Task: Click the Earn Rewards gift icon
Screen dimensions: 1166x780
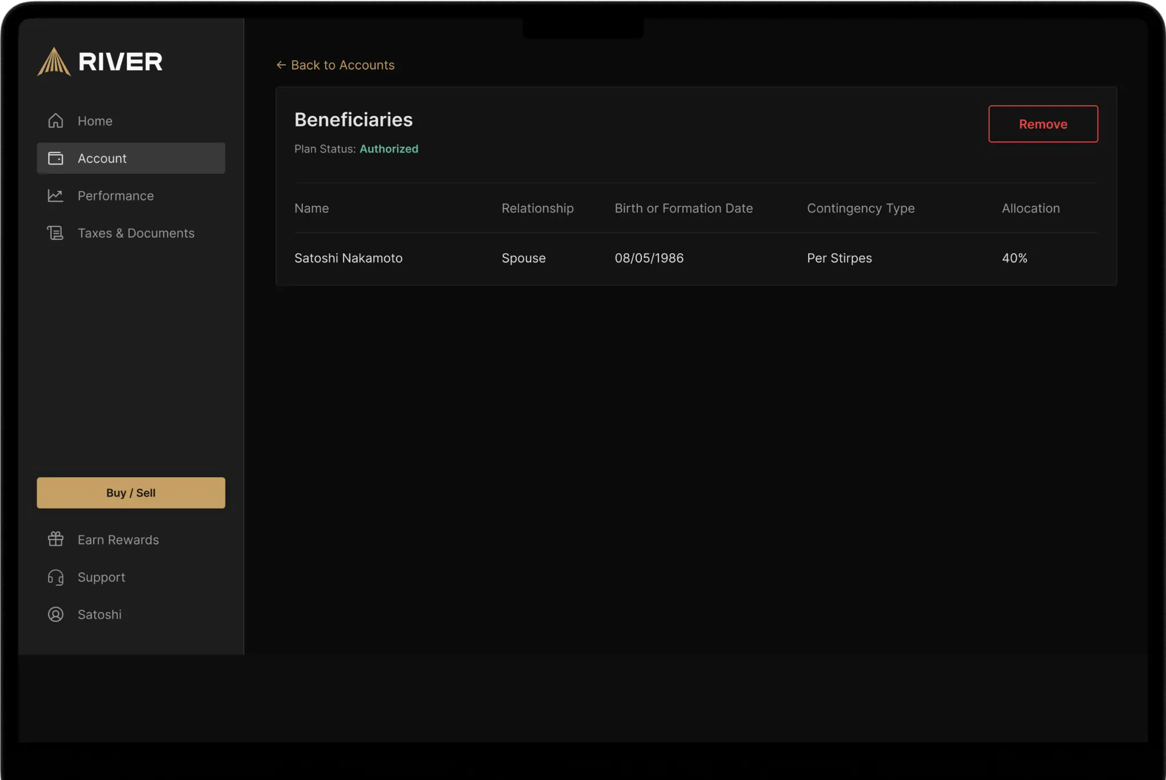Action: tap(55, 539)
